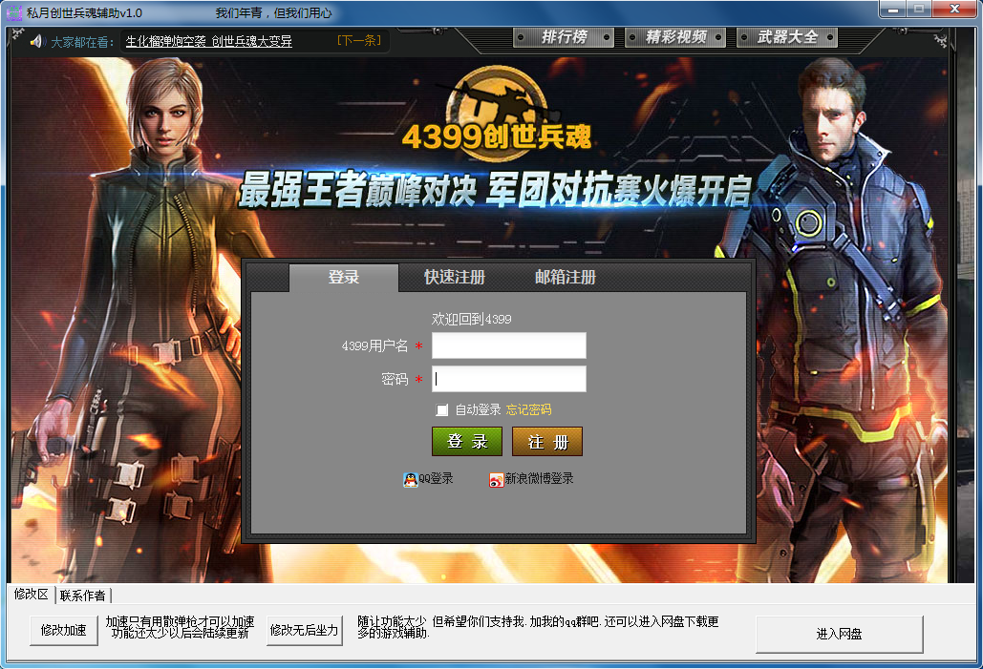Click the 大家都在看 label
The image size is (983, 669).
point(81,42)
